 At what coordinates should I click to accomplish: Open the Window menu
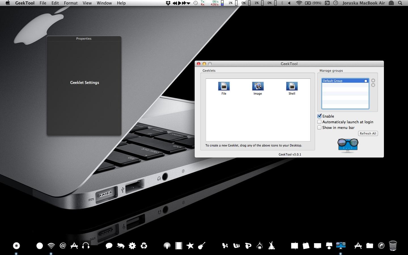[104, 3]
